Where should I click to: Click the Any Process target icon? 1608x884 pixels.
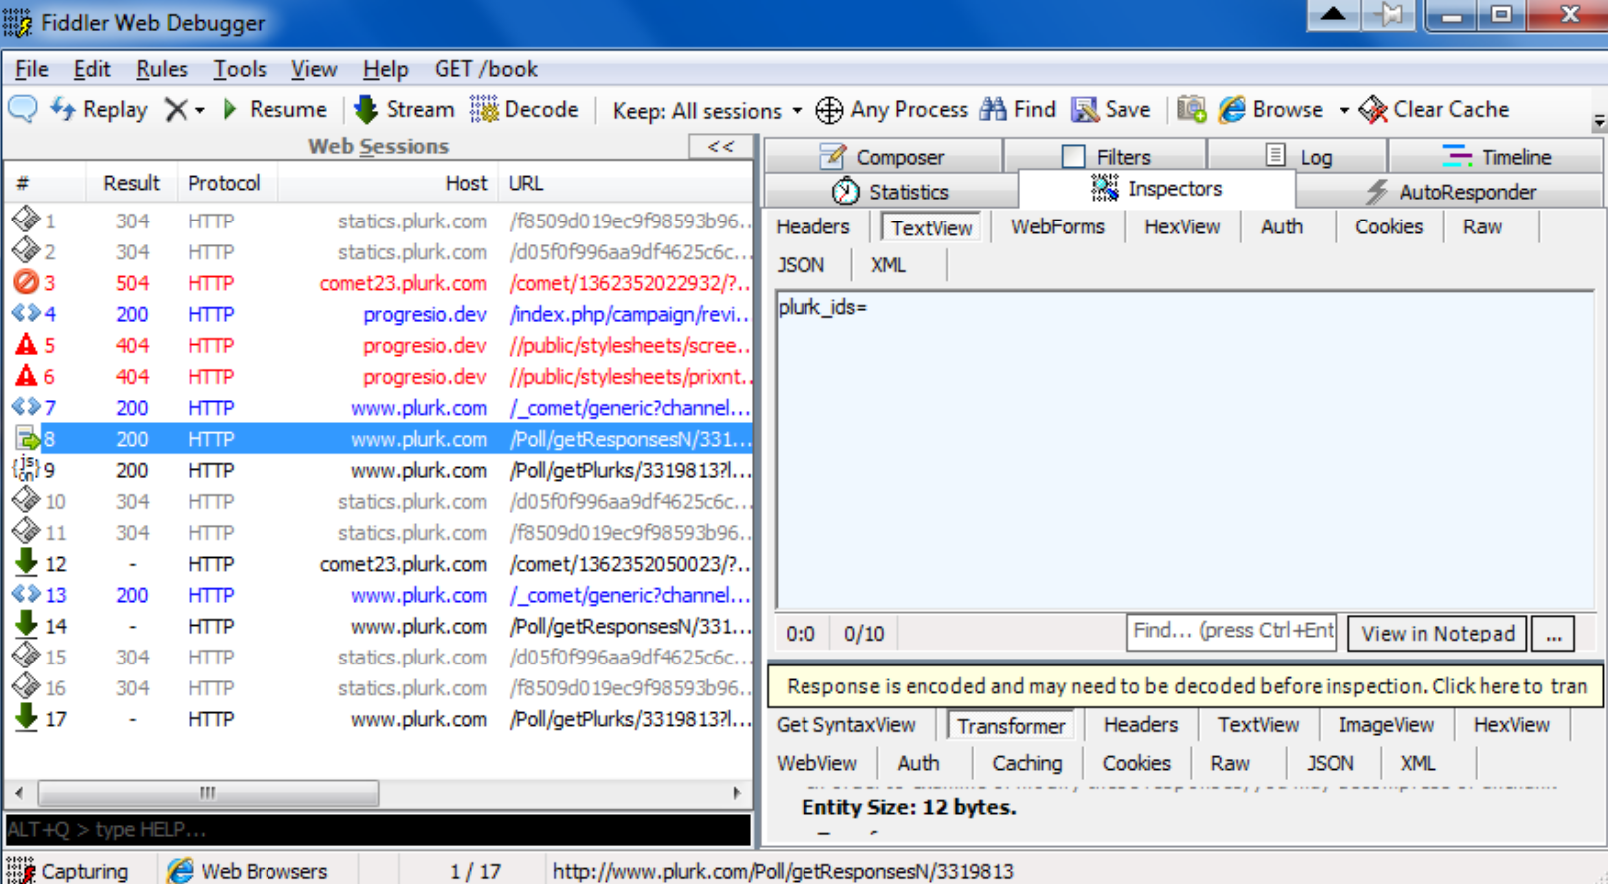click(x=829, y=109)
